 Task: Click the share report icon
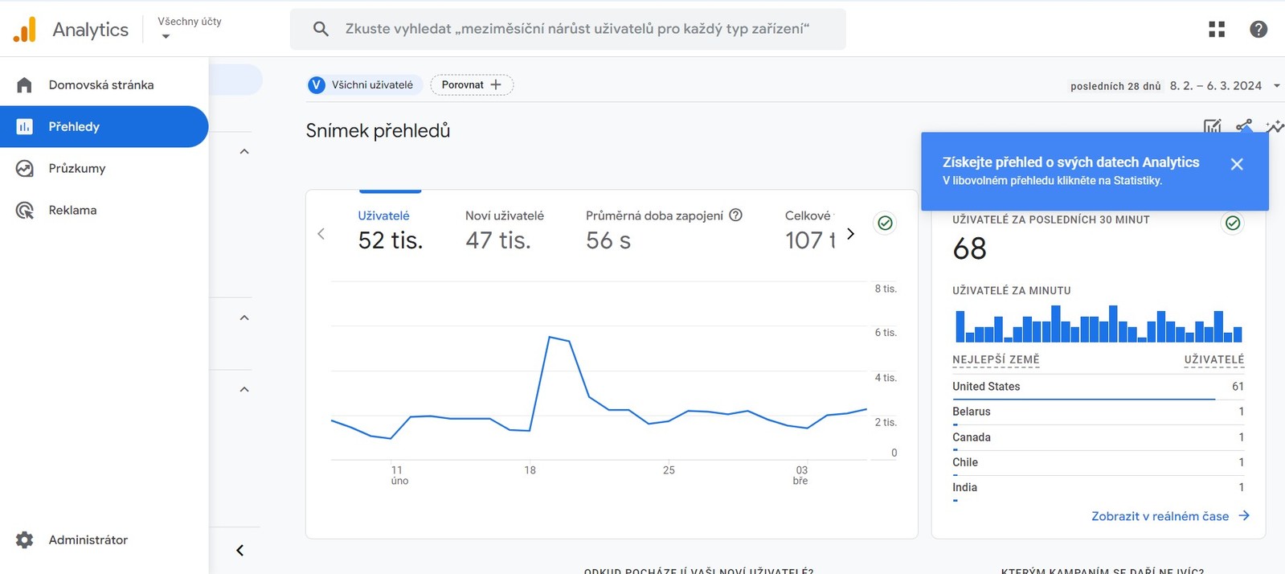point(1244,126)
